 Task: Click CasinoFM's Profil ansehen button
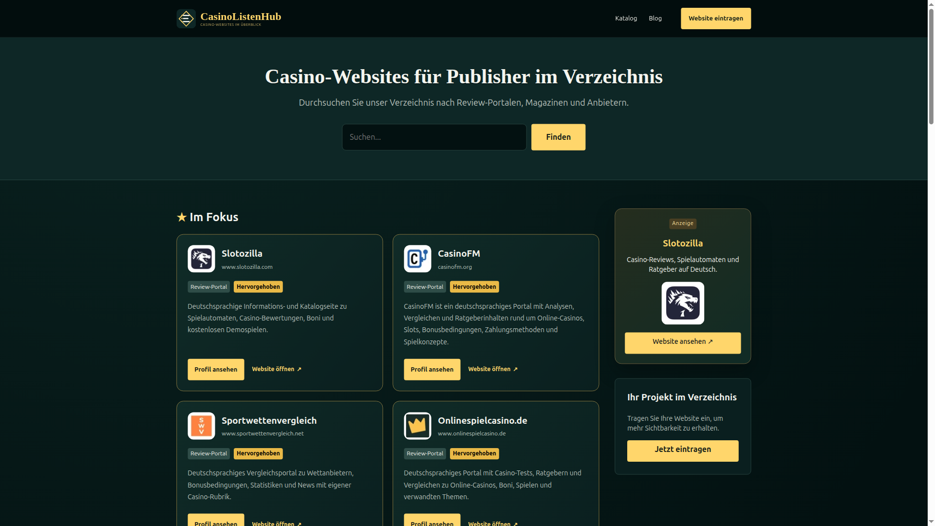(432, 370)
